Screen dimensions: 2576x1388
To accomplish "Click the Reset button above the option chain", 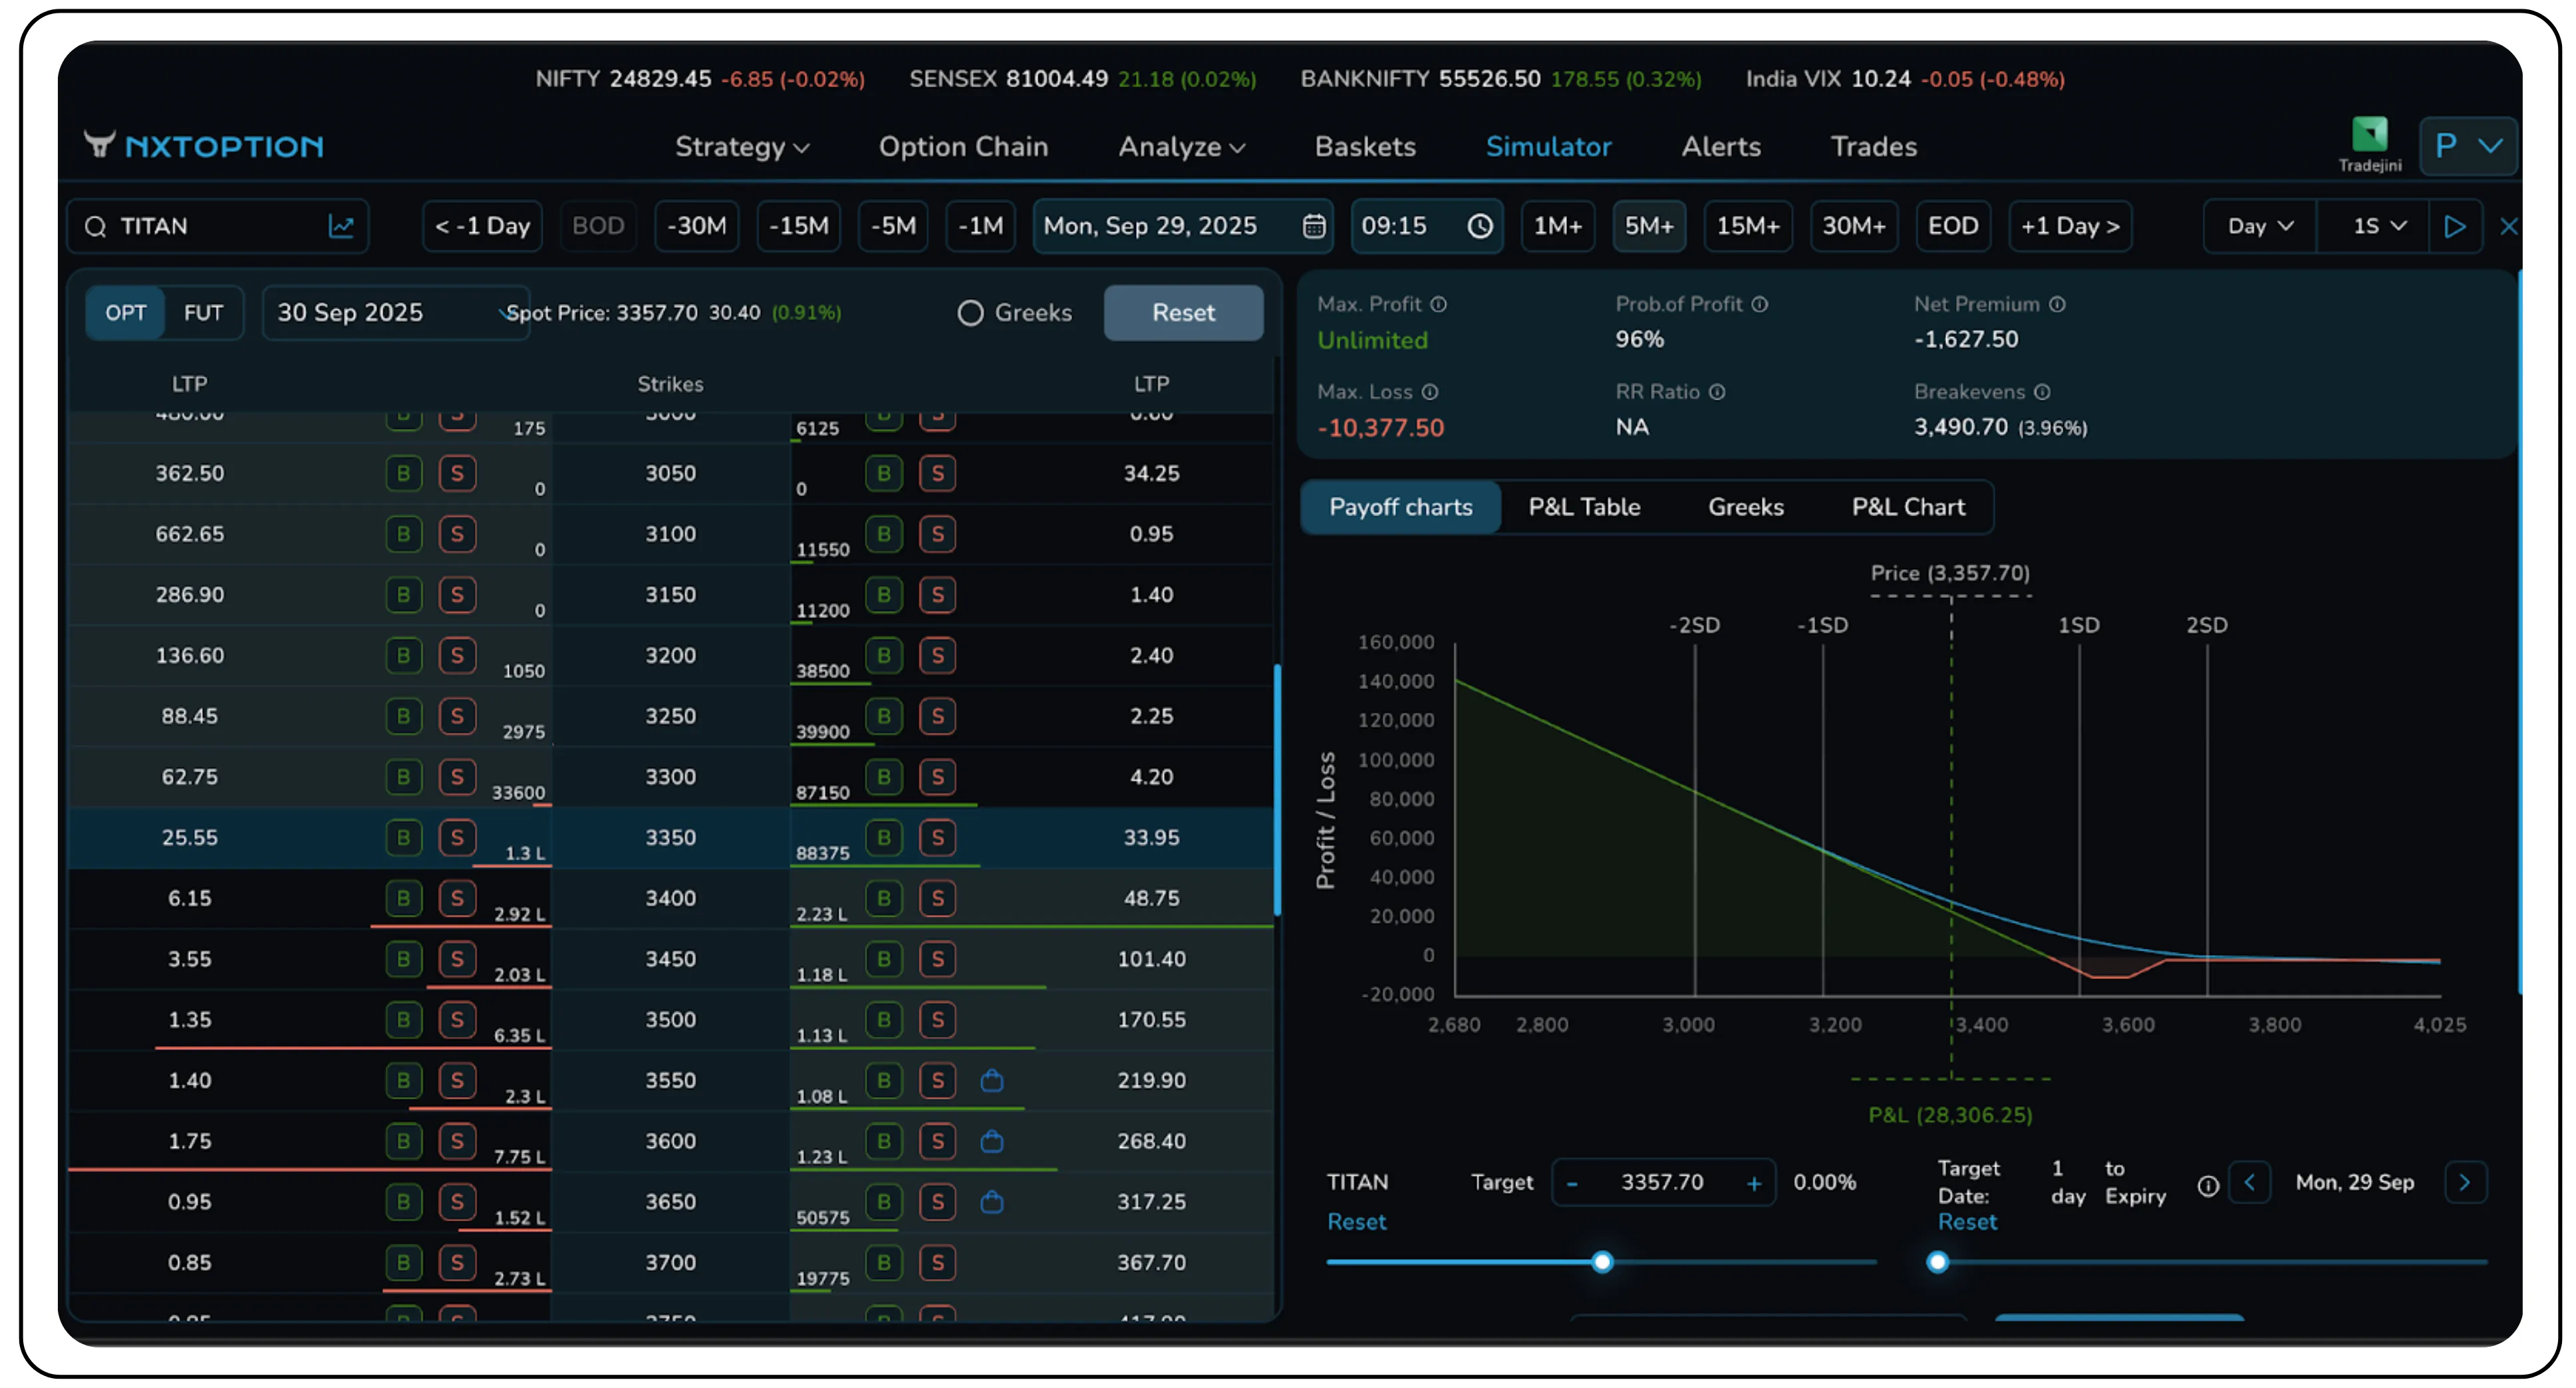I will tap(1183, 312).
